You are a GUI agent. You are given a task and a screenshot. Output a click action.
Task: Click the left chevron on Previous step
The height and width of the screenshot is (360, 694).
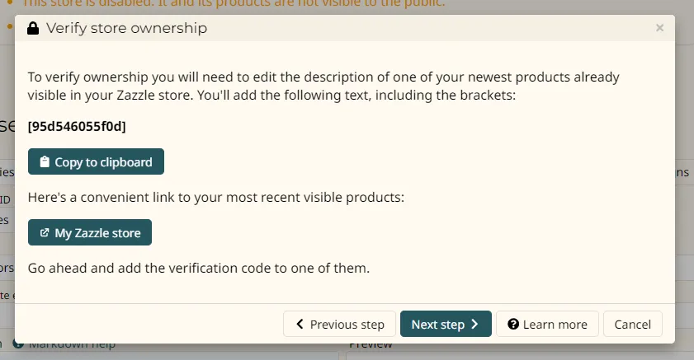tap(300, 325)
